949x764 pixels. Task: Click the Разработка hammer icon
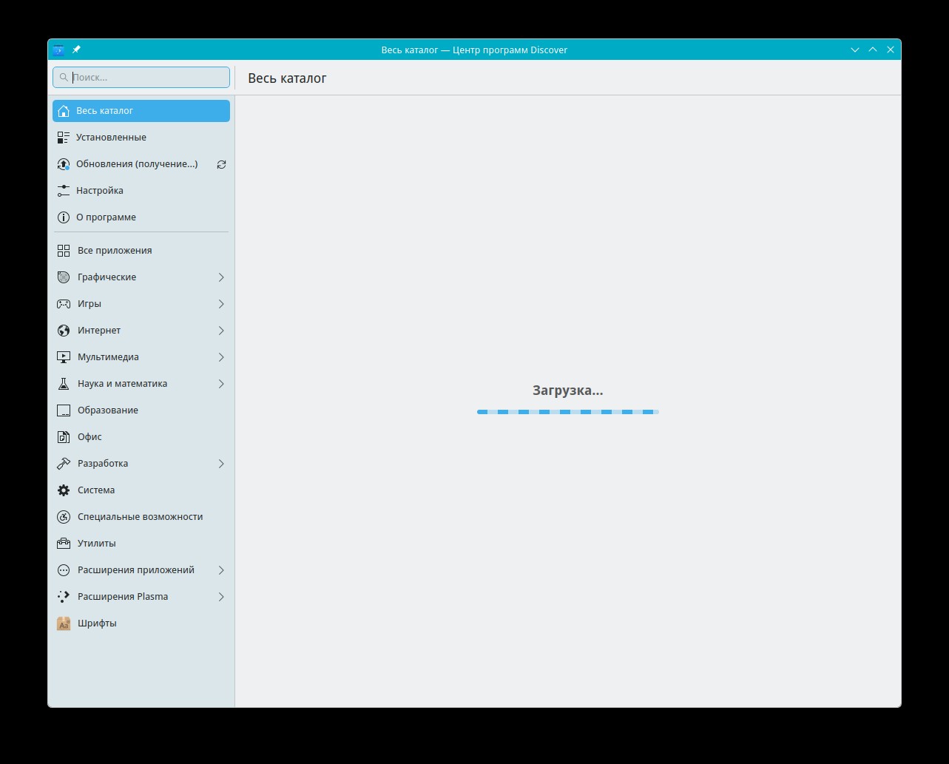(64, 464)
